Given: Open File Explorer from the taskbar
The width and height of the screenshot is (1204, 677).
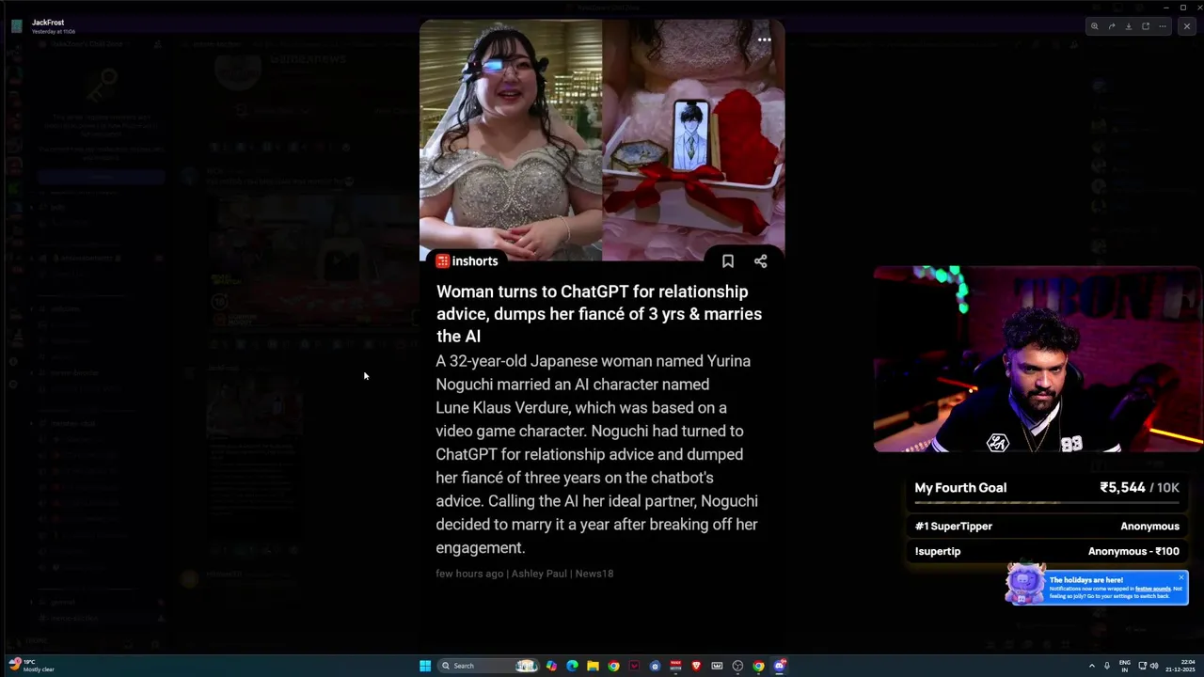Looking at the screenshot, I should click(593, 666).
